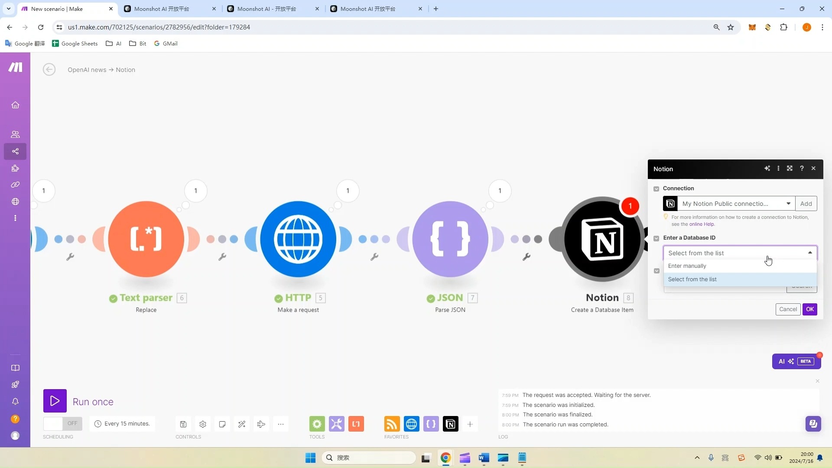Open Notifications bell in sidebar
Viewport: 832px width, 468px height.
click(15, 401)
